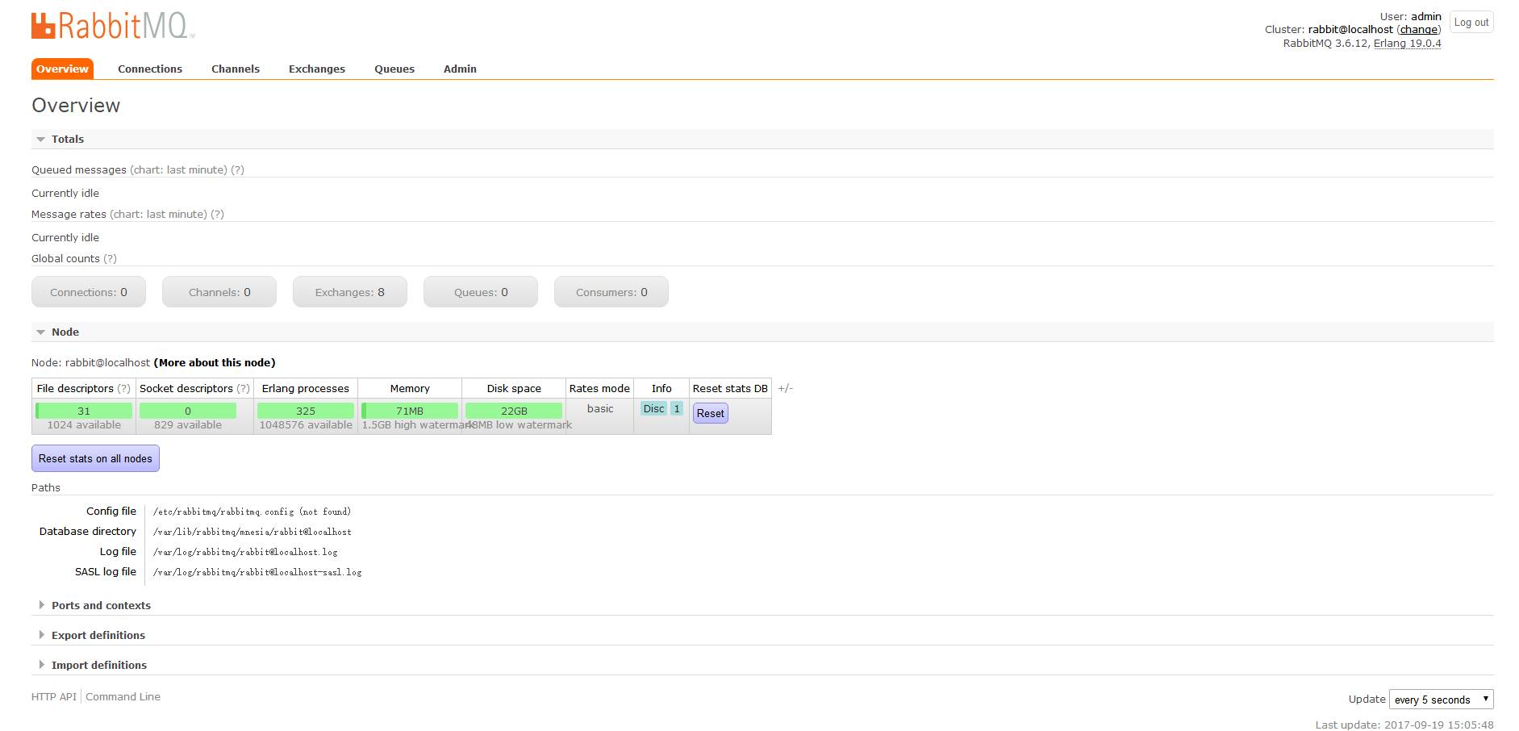Open More about this node link
1519x731 pixels.
pos(215,362)
